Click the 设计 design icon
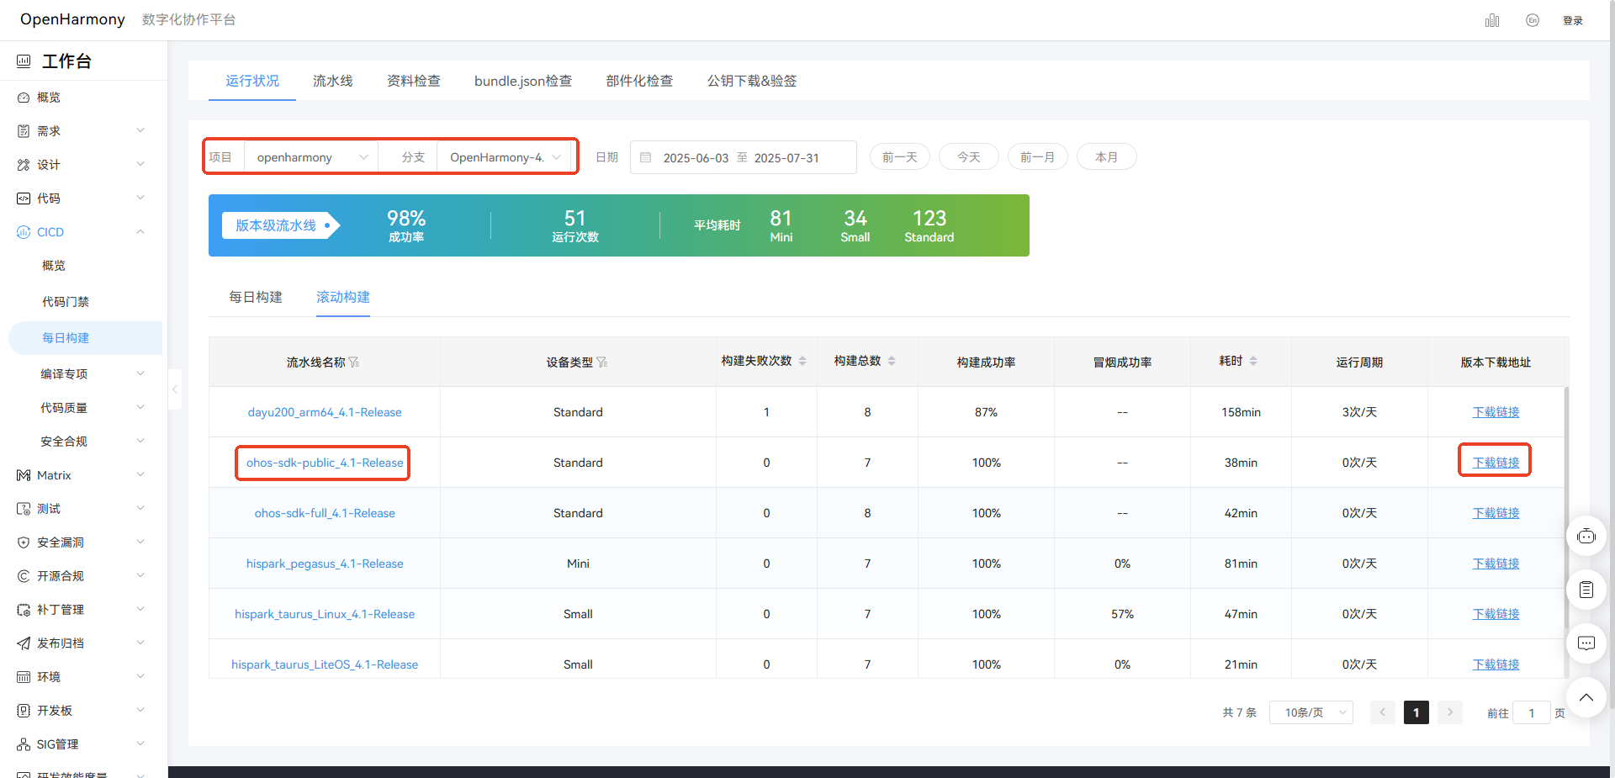Viewport: 1615px width, 778px height. pyautogui.click(x=24, y=165)
